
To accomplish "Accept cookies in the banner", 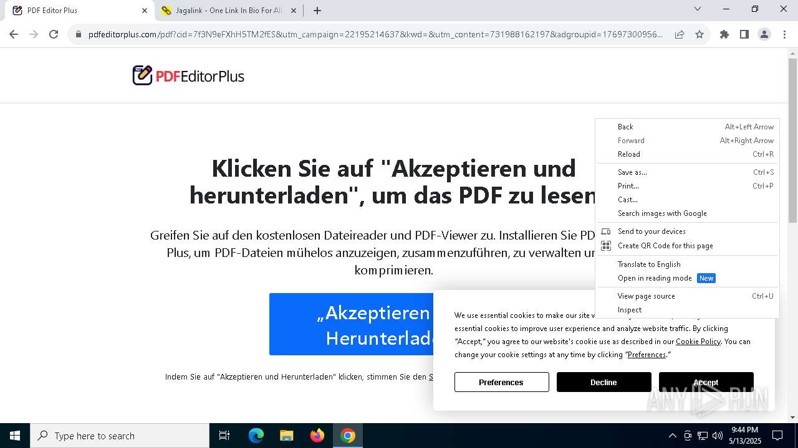I will (706, 382).
